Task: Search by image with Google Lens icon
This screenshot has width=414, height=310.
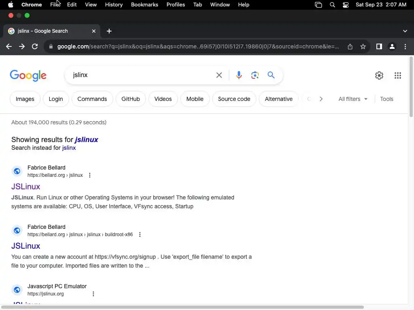Action: (x=255, y=75)
